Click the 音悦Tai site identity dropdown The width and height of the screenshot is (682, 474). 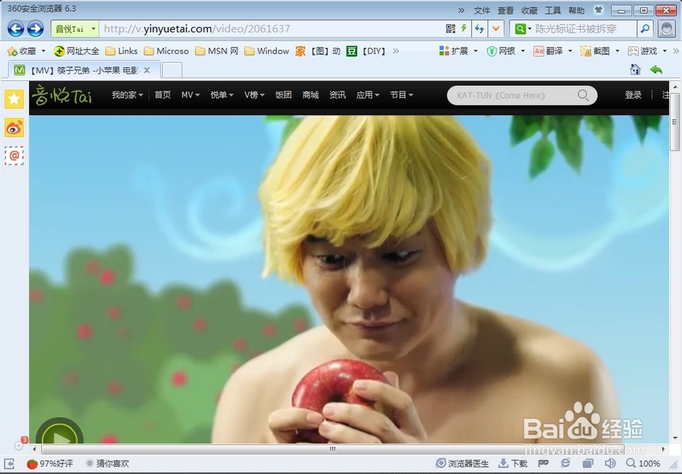75,29
